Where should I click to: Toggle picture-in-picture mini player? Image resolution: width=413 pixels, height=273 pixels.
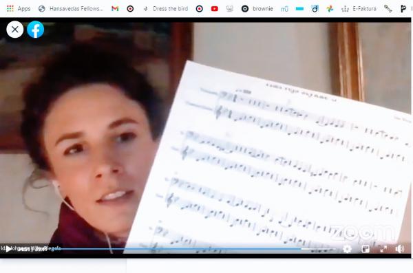click(x=366, y=249)
